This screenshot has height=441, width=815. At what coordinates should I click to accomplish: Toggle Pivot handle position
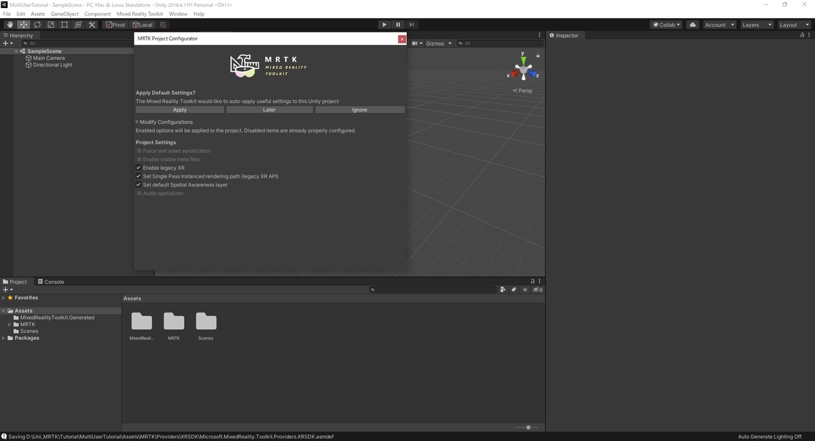tap(115, 24)
